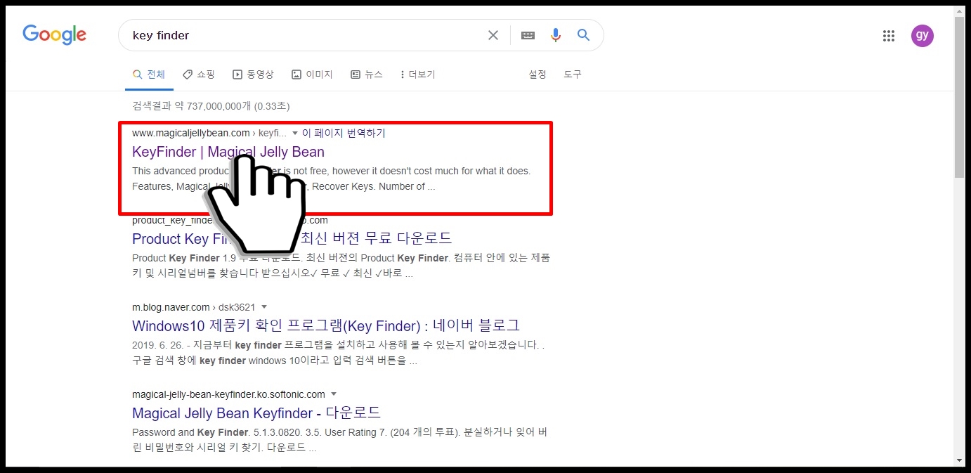
Task: Open the 도구 search tools
Action: 573,74
